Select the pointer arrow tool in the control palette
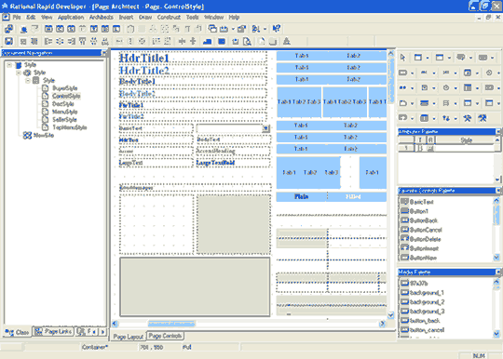This screenshot has height=359, width=503. (x=403, y=58)
